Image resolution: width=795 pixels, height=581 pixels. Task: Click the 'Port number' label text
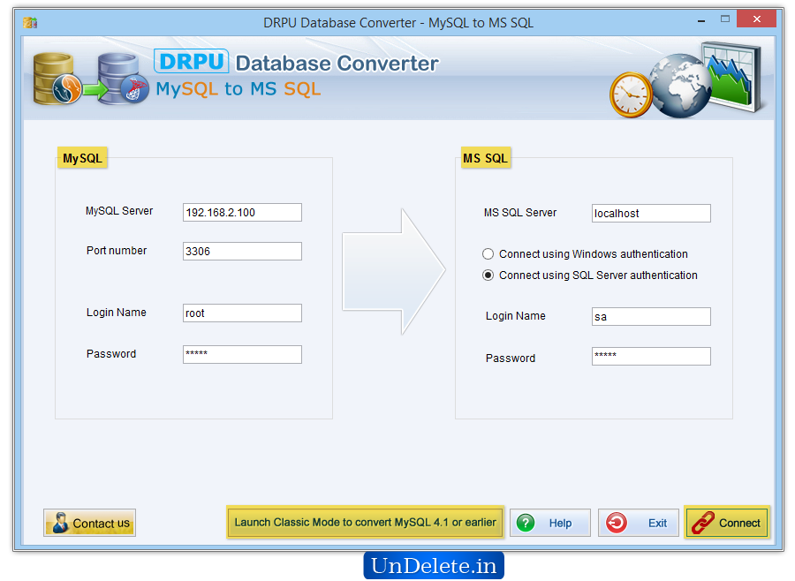tap(116, 251)
